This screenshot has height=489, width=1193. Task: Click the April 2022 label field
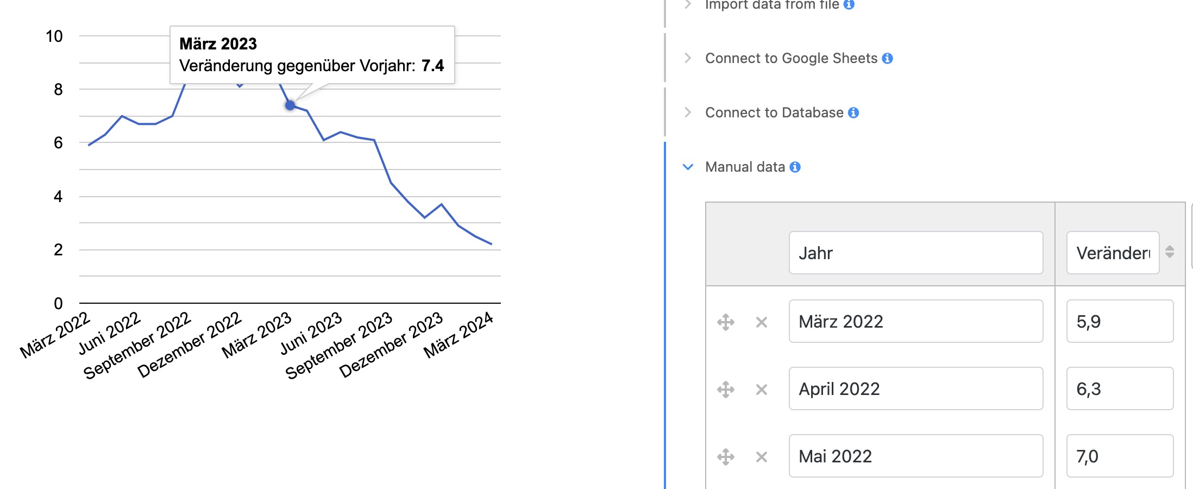[x=916, y=388]
